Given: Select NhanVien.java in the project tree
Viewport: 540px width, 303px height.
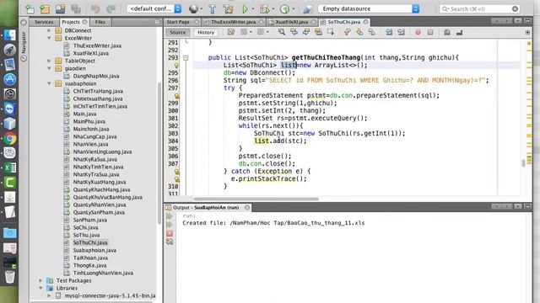Looking at the screenshot, I should [x=90, y=144].
